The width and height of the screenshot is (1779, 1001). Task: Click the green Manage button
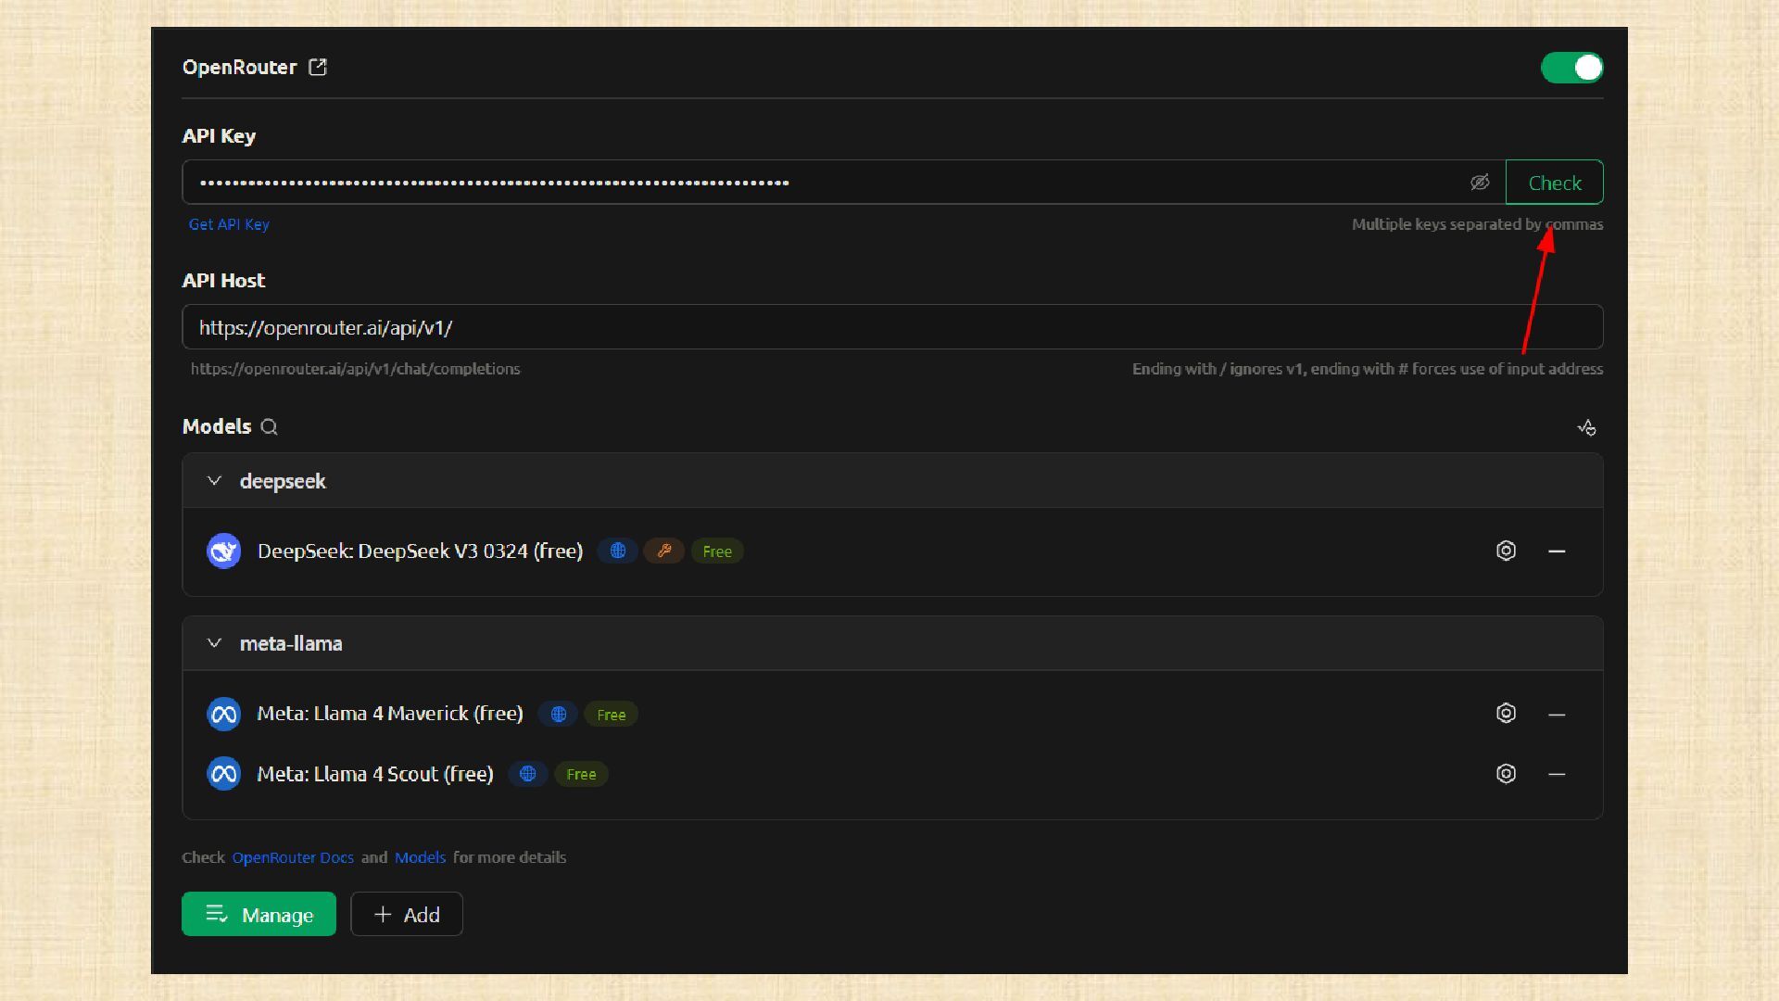[259, 914]
